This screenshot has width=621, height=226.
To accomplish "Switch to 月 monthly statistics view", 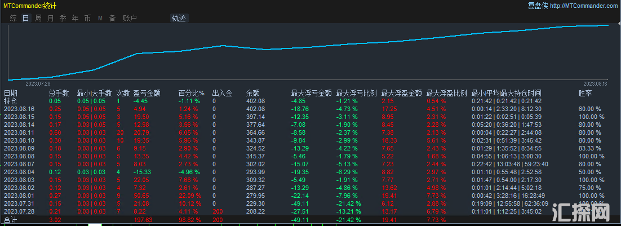I will (50, 18).
